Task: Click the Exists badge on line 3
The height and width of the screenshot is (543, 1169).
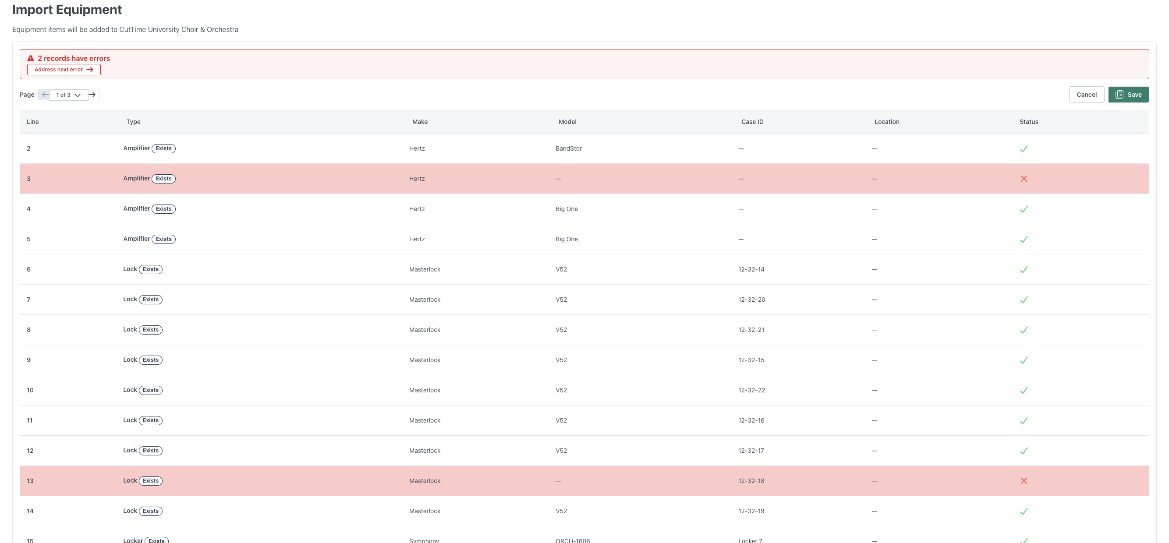Action: coord(163,179)
